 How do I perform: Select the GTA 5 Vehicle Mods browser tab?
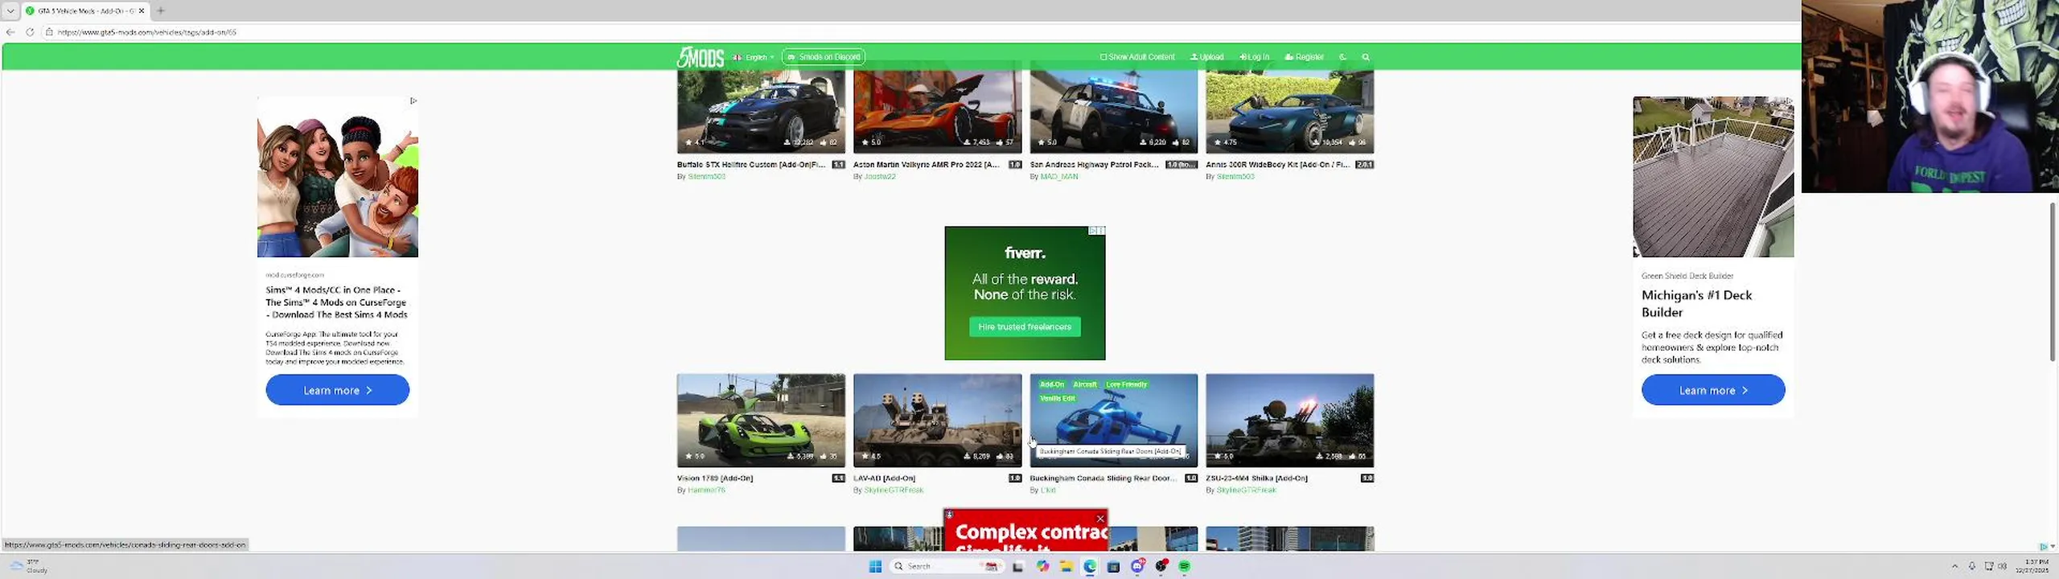pos(84,10)
